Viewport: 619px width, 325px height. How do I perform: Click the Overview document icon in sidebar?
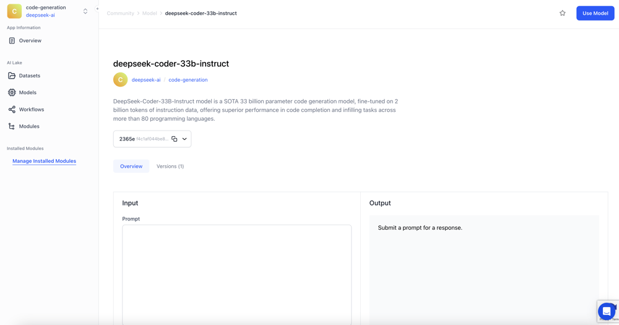pos(12,41)
